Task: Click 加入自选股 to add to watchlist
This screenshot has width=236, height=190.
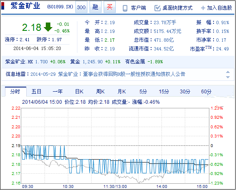Action: tap(219, 8)
